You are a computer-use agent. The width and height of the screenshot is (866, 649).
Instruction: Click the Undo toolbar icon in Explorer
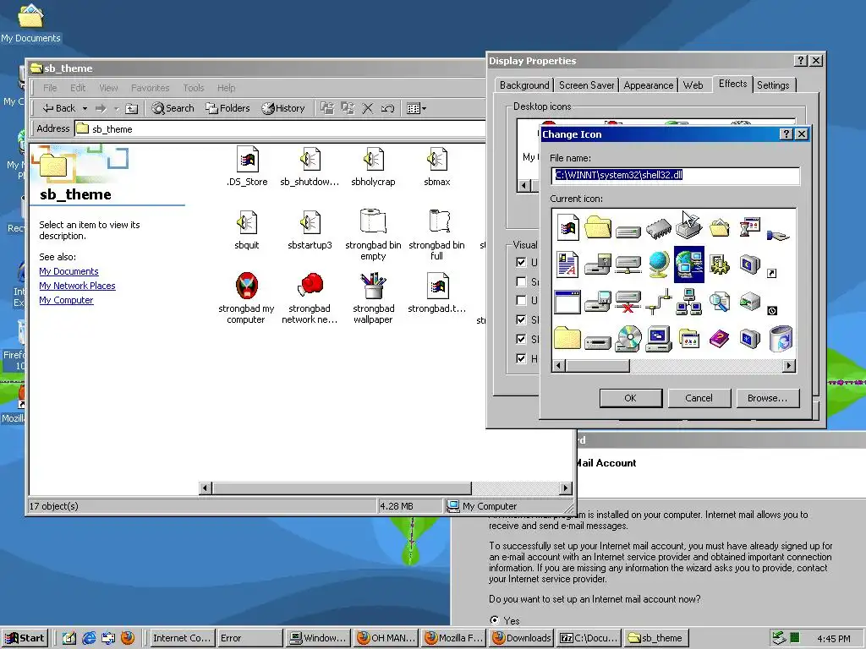coord(387,108)
